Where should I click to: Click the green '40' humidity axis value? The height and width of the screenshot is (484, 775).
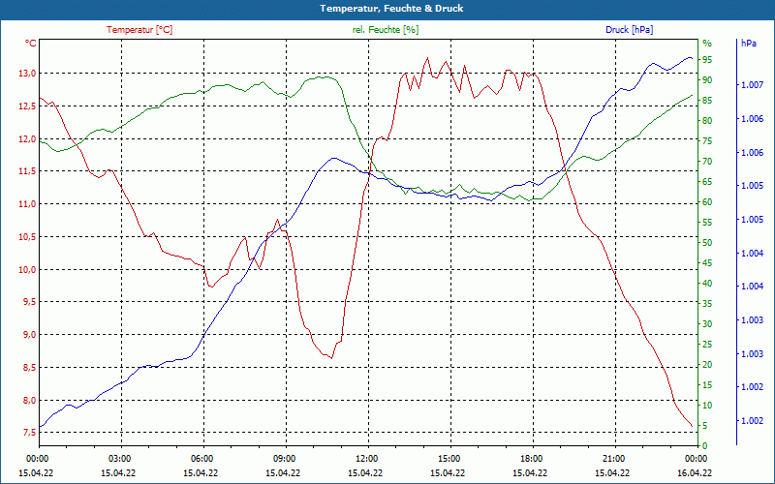(707, 284)
